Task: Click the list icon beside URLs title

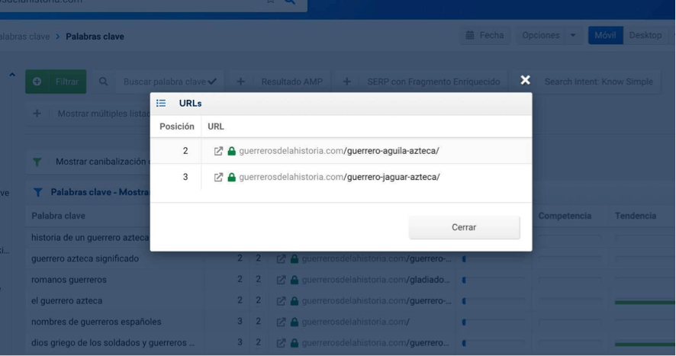Action: tap(161, 103)
